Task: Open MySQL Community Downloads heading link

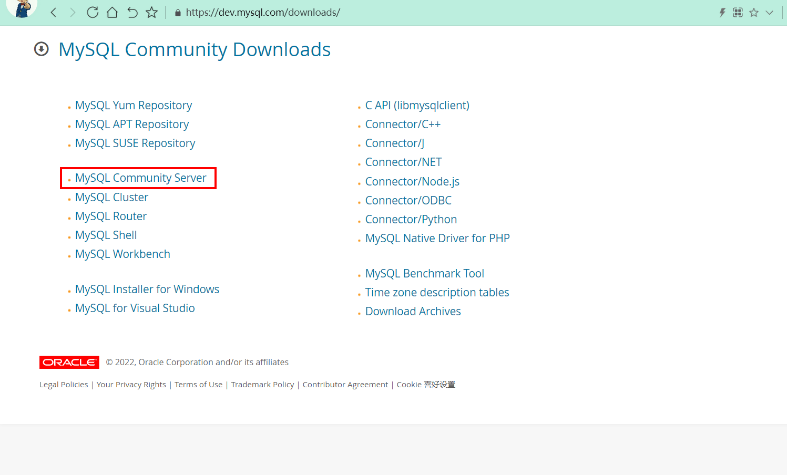Action: coord(195,49)
